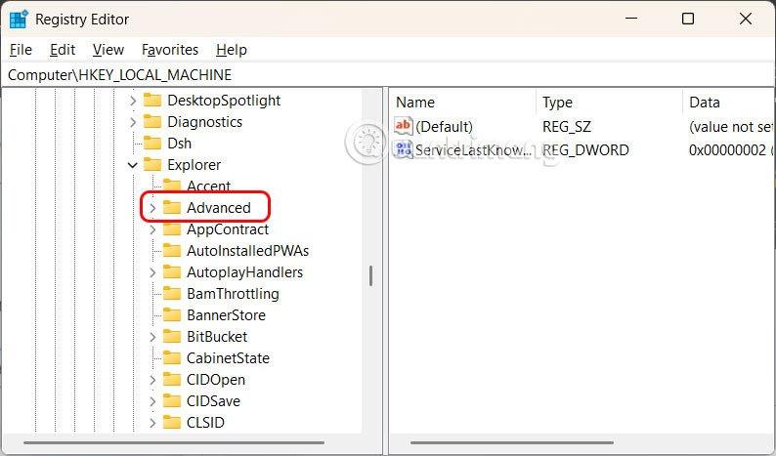Expand the DesktopSpotlight key

133,101
